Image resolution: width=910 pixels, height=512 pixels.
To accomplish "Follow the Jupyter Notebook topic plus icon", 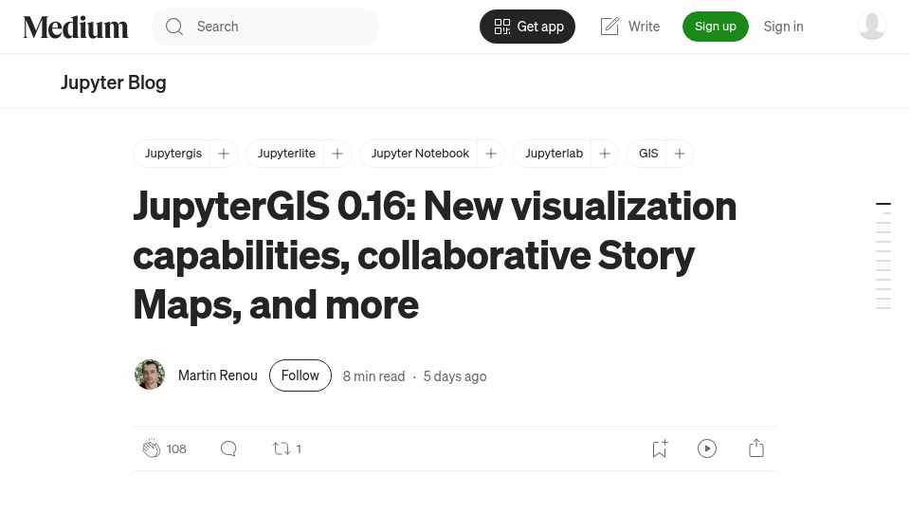I will 490,154.
